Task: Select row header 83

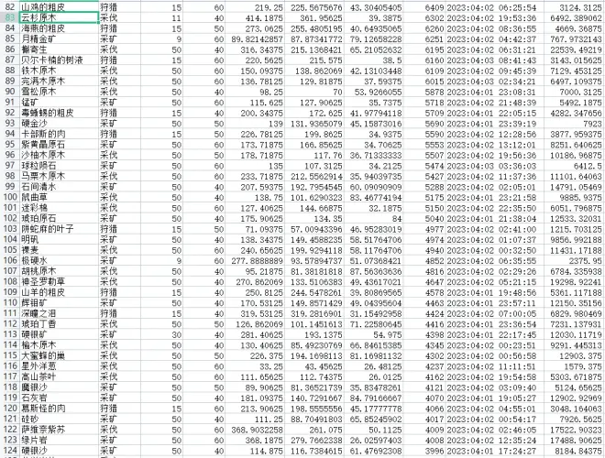Action: [x=9, y=17]
